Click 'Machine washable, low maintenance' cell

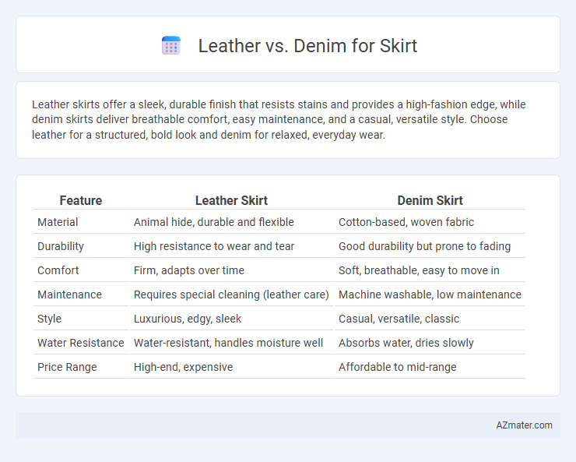tap(430, 294)
